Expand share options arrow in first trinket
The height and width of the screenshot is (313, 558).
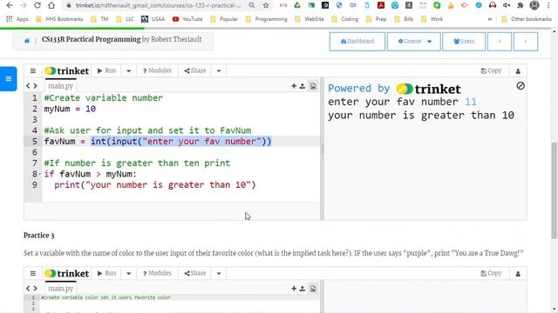click(x=219, y=71)
